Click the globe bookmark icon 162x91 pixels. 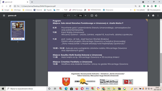(85, 10)
